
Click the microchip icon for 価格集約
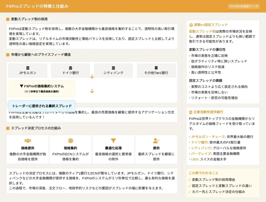pos(70,141)
